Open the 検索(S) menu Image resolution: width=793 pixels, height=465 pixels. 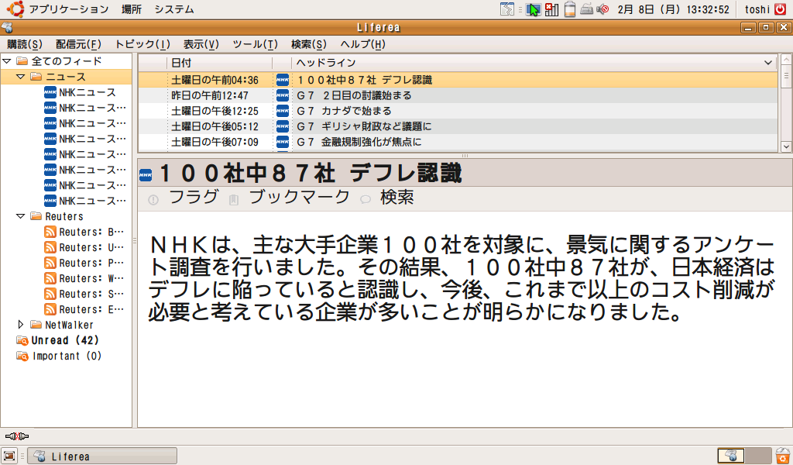(x=309, y=44)
